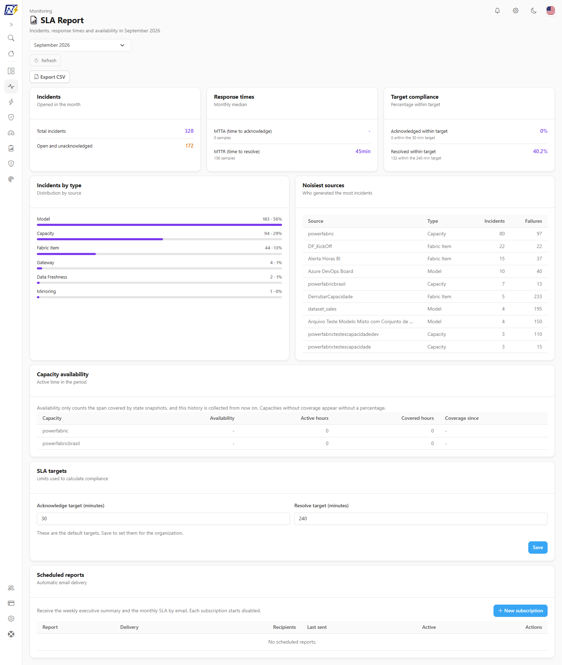The height and width of the screenshot is (665, 562).
Task: Open the header settings gear
Action: click(x=516, y=11)
